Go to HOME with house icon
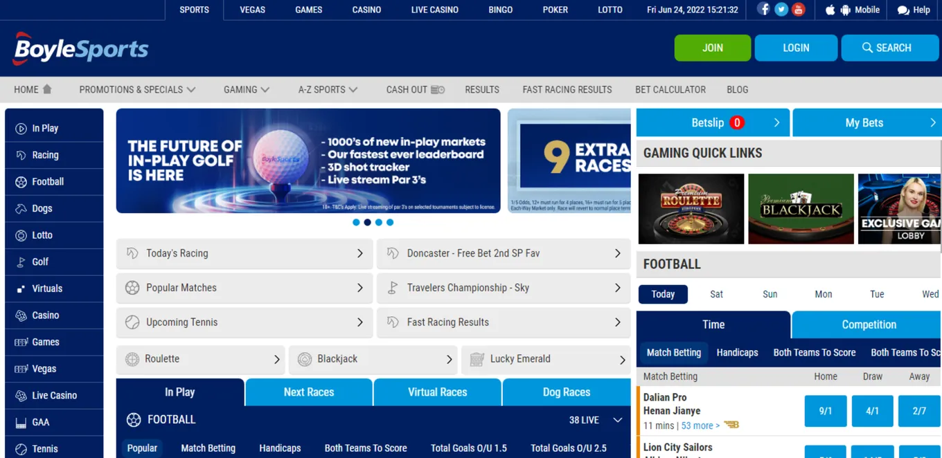 click(x=33, y=89)
